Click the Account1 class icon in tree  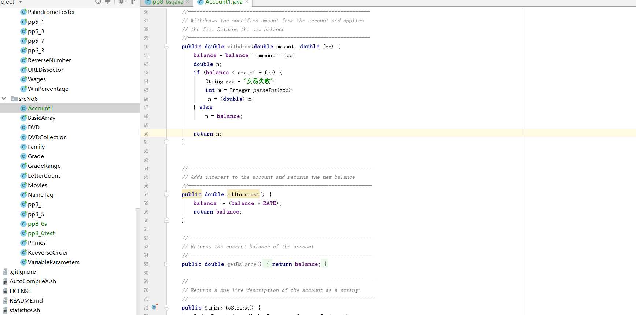point(23,108)
